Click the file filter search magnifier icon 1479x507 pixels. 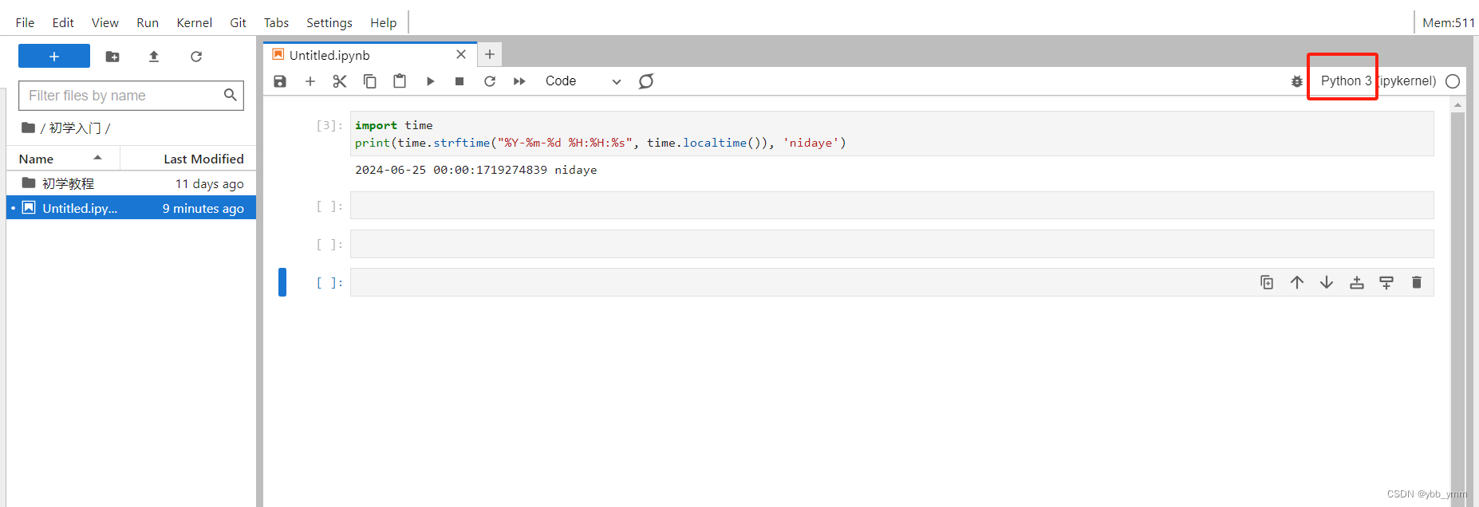point(231,95)
